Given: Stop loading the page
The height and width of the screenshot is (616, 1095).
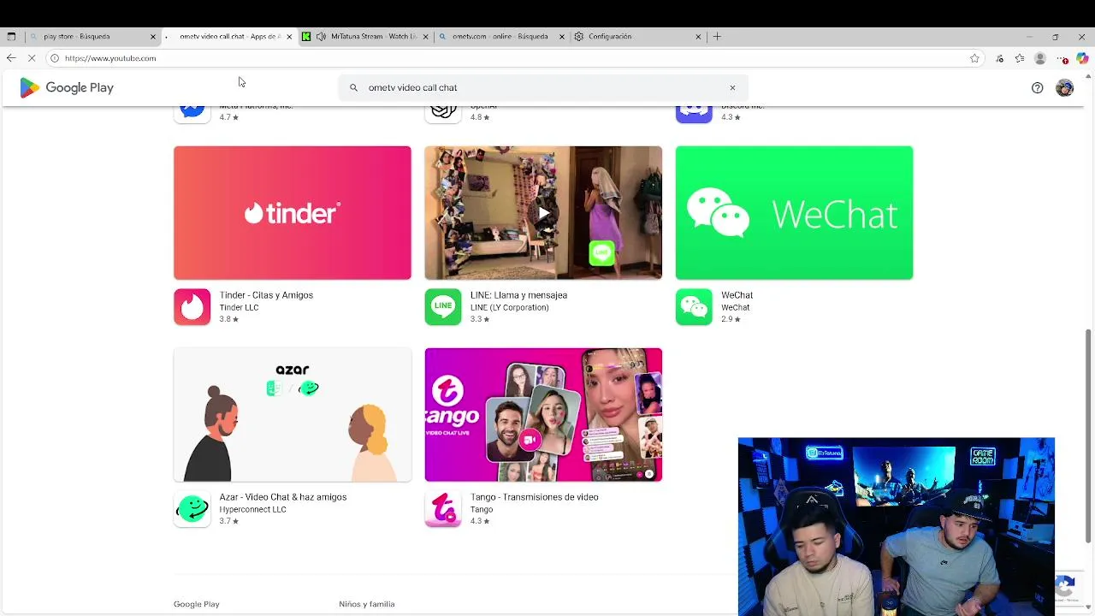Looking at the screenshot, I should [33, 58].
